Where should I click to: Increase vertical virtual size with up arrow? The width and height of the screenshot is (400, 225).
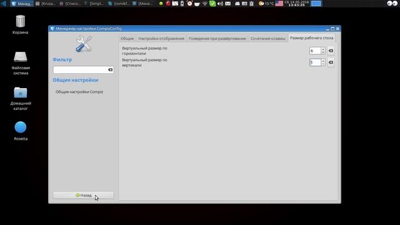click(323, 61)
